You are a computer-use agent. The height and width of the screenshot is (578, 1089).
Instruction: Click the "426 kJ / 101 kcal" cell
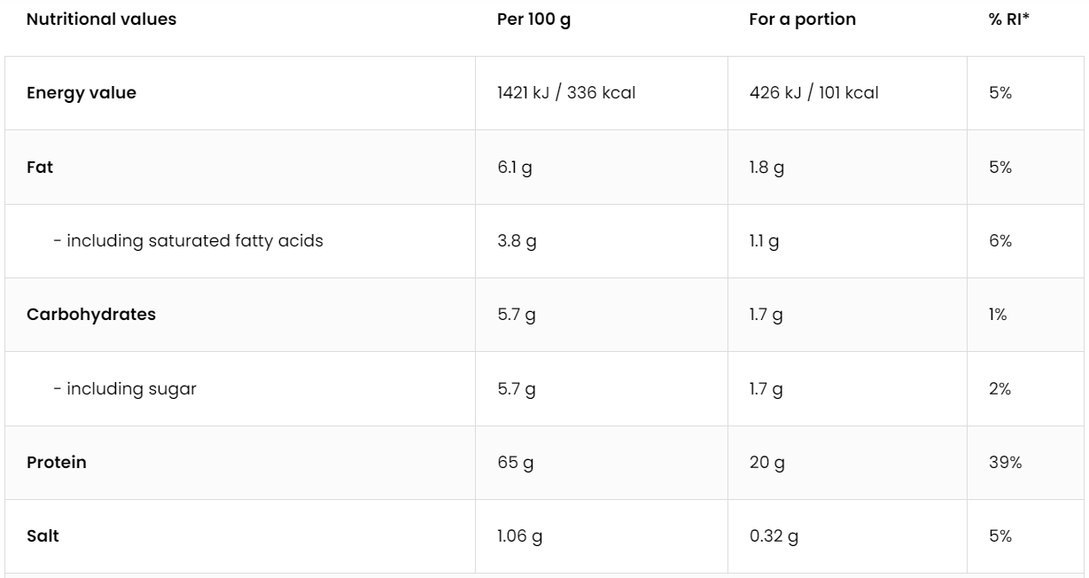813,93
